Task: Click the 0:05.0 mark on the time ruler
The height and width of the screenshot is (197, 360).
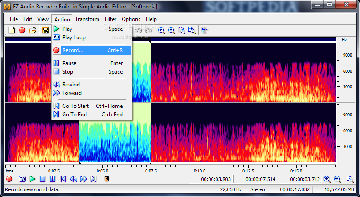Action: 102,171
